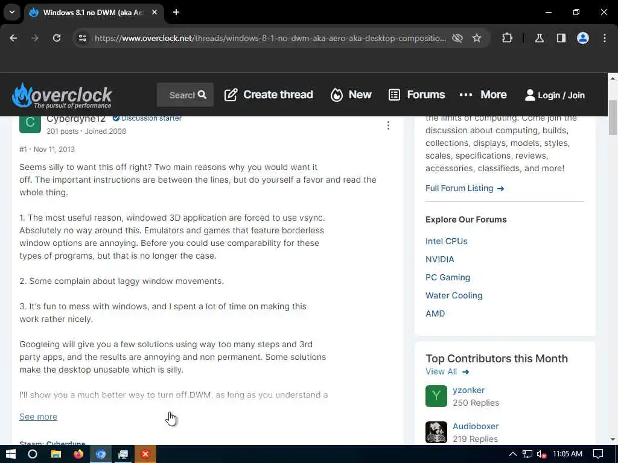Open the New posts menu
The width and height of the screenshot is (618, 463).
(x=351, y=95)
